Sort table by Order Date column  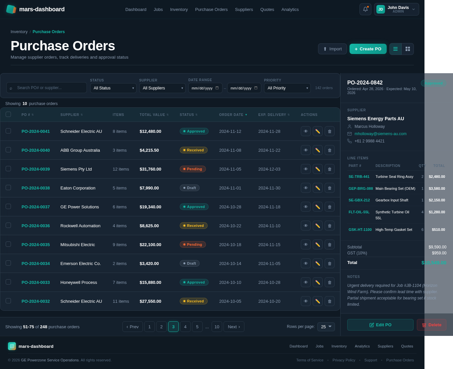[233, 115]
